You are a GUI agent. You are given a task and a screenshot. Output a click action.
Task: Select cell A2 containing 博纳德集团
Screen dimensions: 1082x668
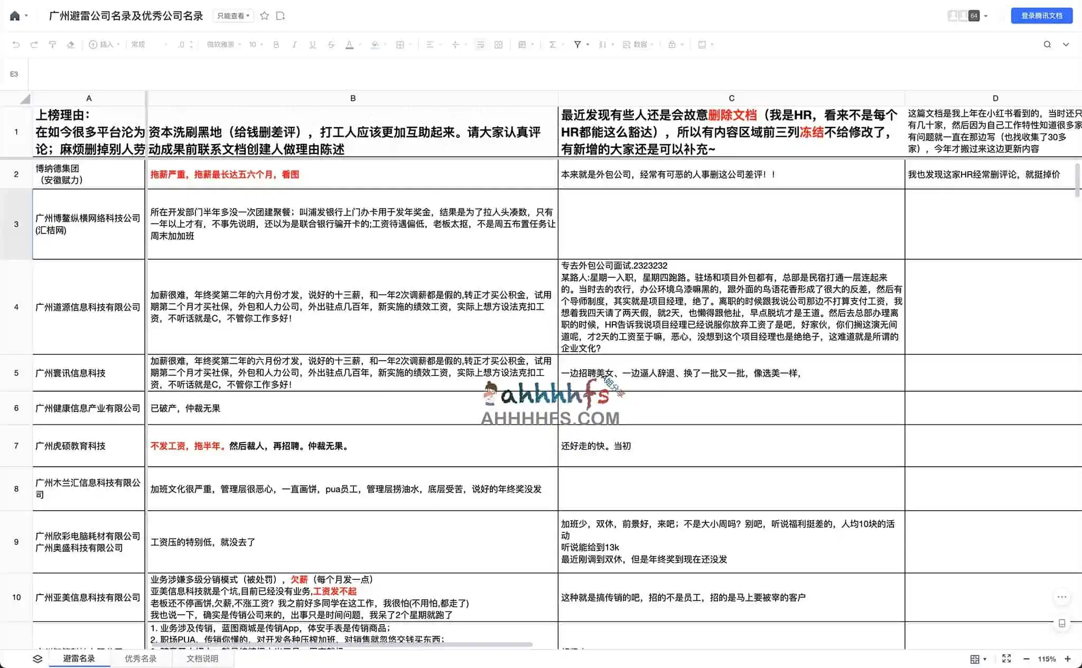[x=88, y=174]
